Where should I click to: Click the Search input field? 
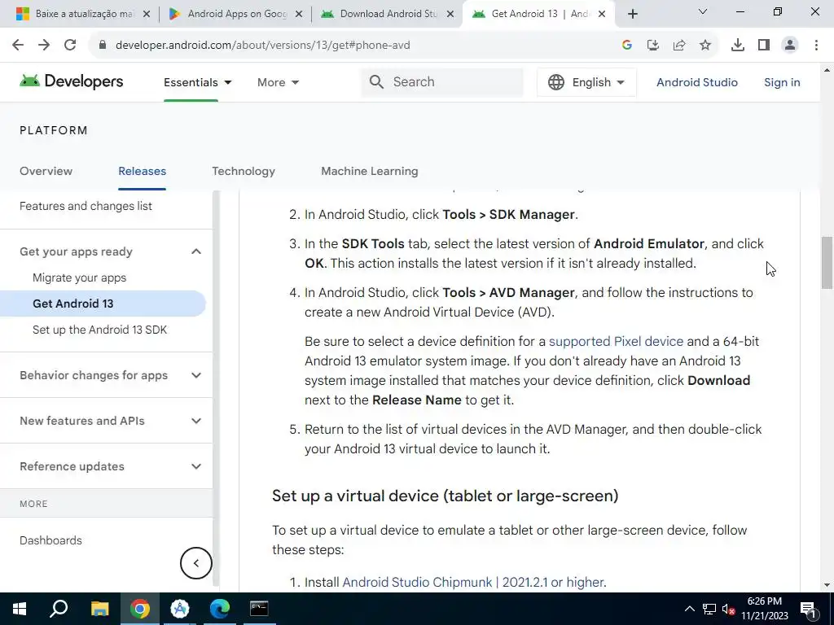pos(442,82)
